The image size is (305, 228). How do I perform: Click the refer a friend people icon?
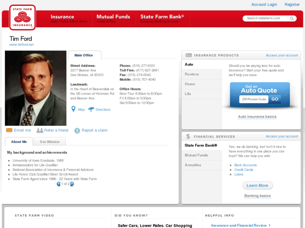(40, 131)
